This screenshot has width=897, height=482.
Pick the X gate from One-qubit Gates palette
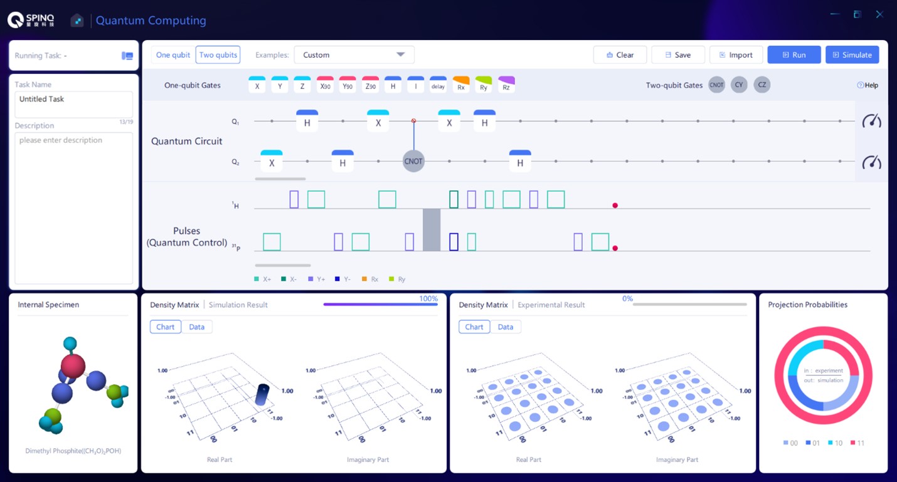click(x=257, y=85)
